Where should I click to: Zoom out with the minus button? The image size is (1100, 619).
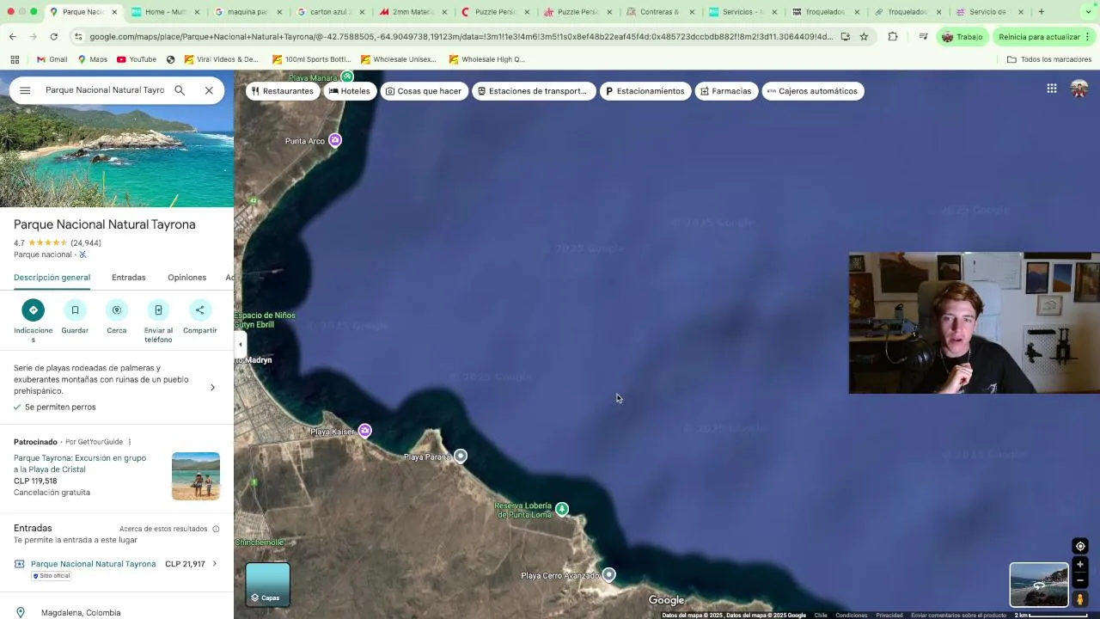point(1080,580)
